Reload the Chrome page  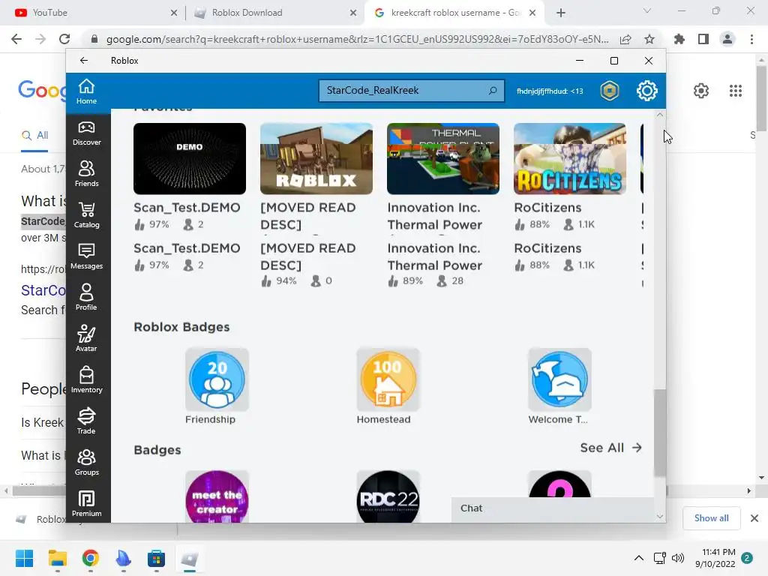pyautogui.click(x=64, y=39)
